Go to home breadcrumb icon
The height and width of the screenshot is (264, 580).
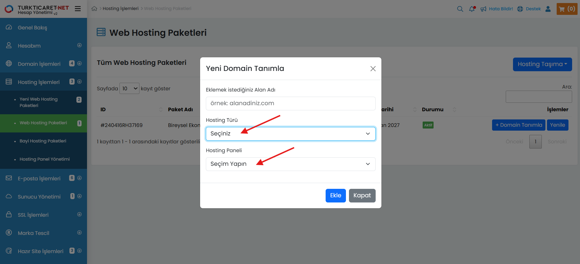pyautogui.click(x=94, y=9)
